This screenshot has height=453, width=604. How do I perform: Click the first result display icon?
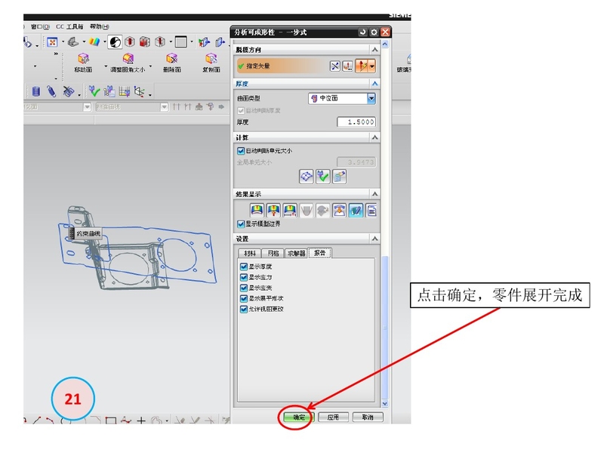pyautogui.click(x=257, y=211)
